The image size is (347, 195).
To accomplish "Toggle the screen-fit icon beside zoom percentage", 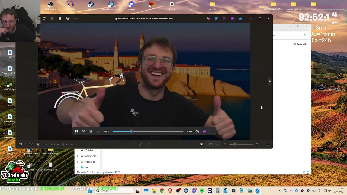I will tap(201, 144).
